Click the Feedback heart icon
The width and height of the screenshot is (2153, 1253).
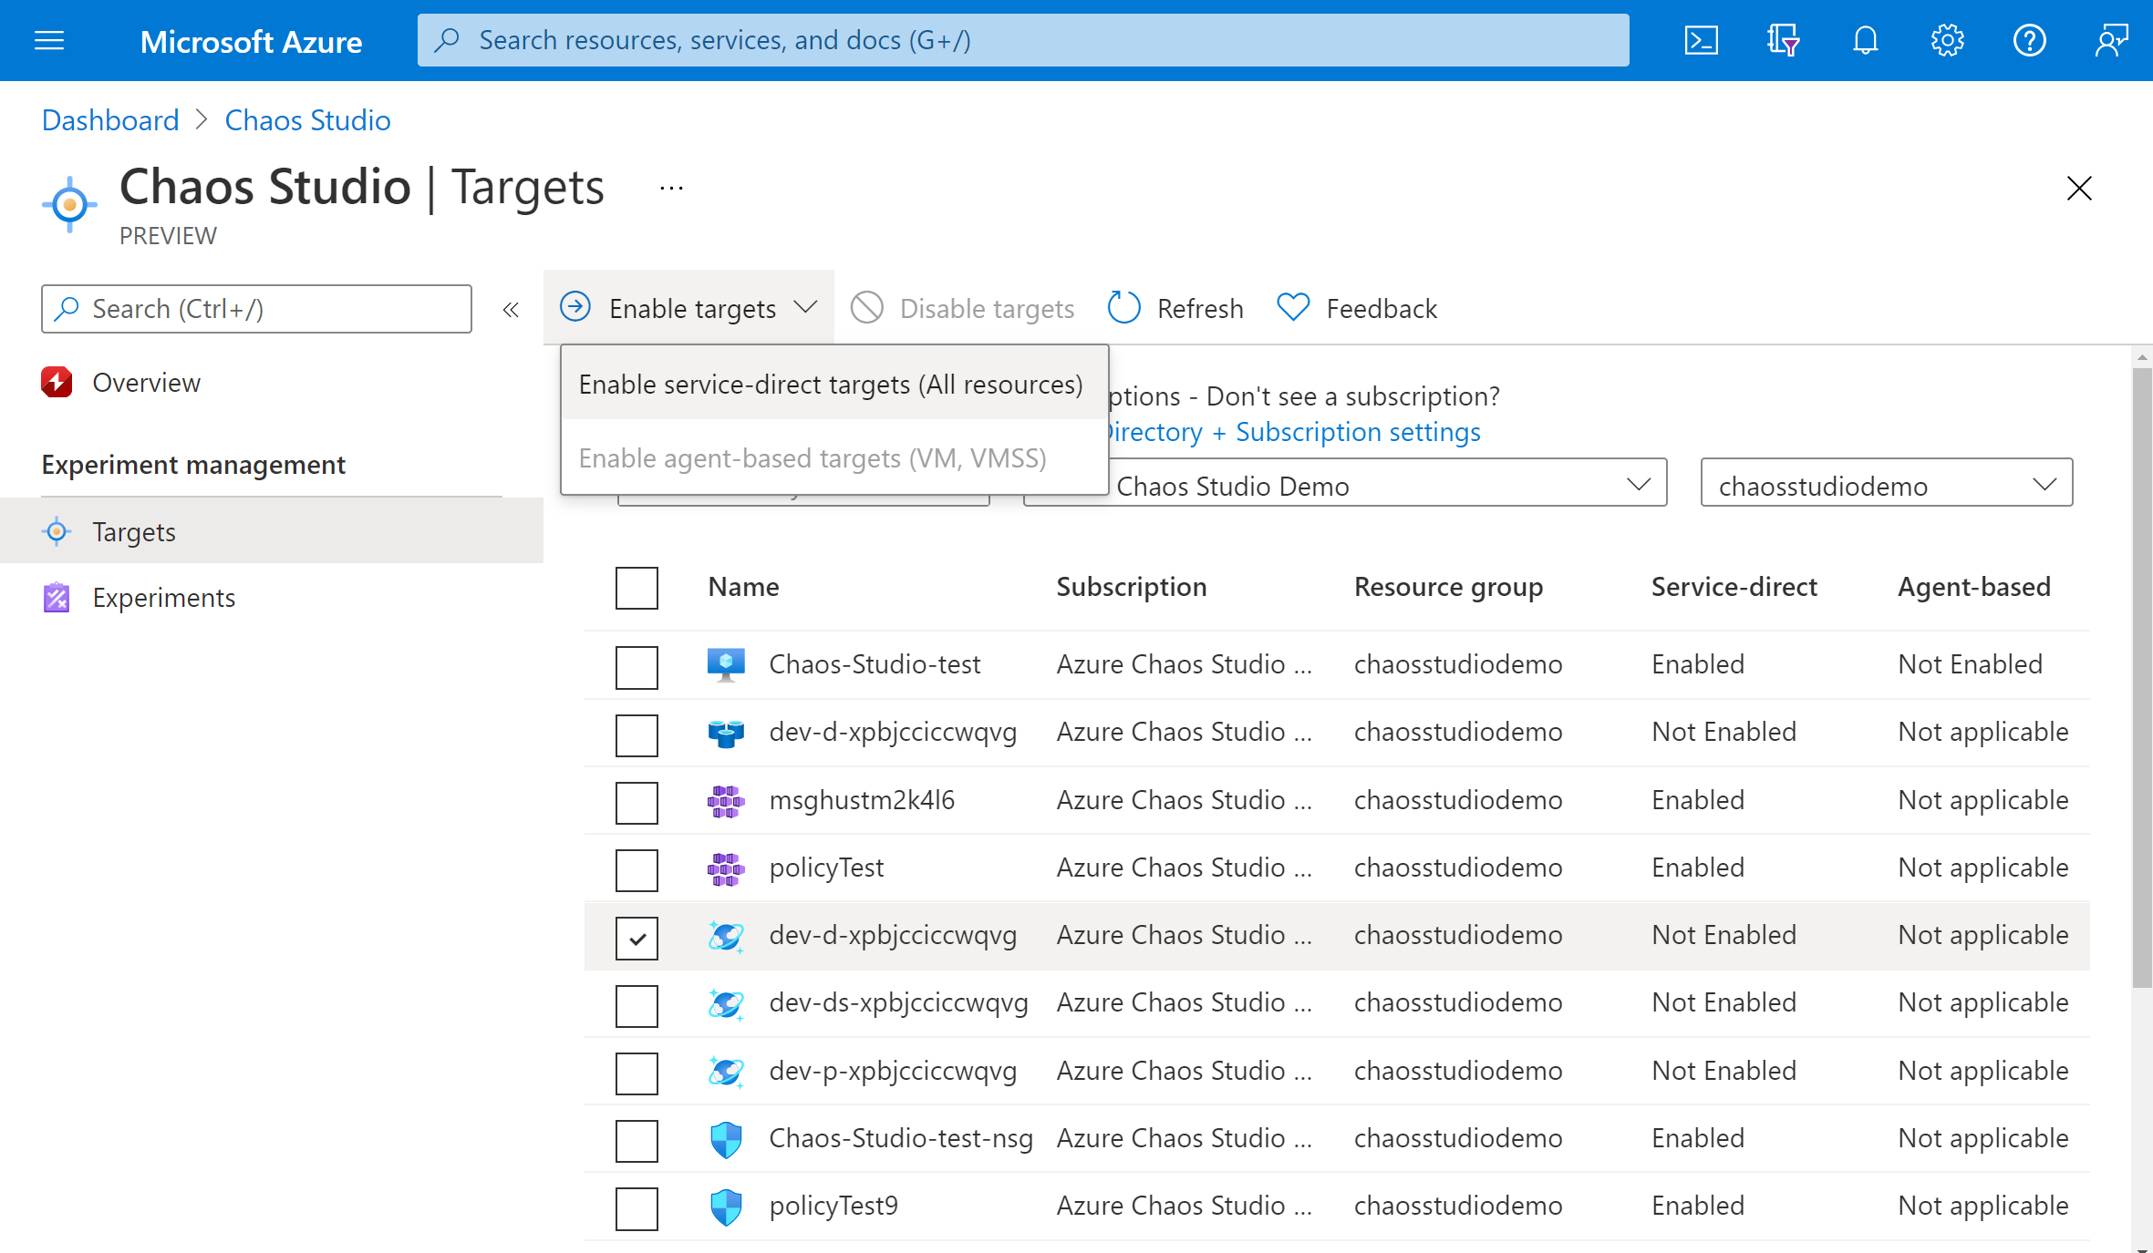coord(1290,307)
